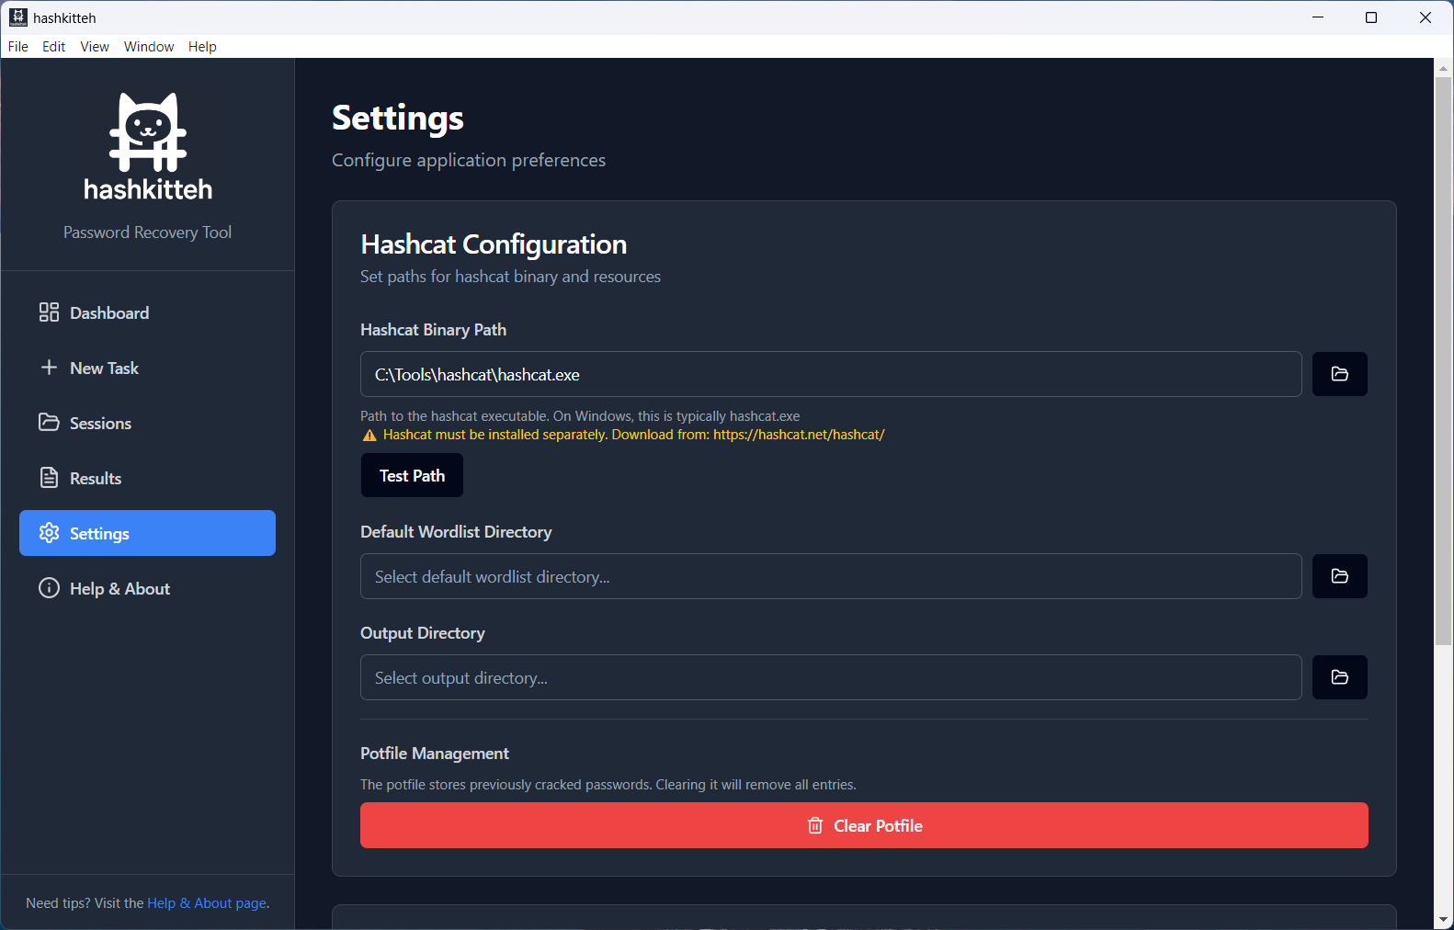
Task: Open the View menu
Action: click(95, 47)
